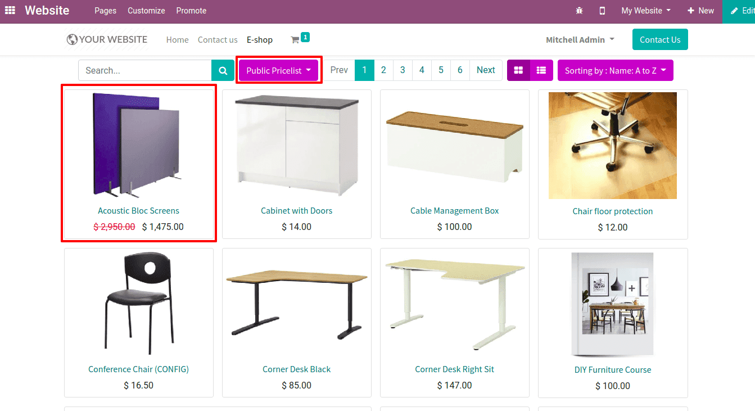Click the YOUR WEBSITE globe logo

106,39
